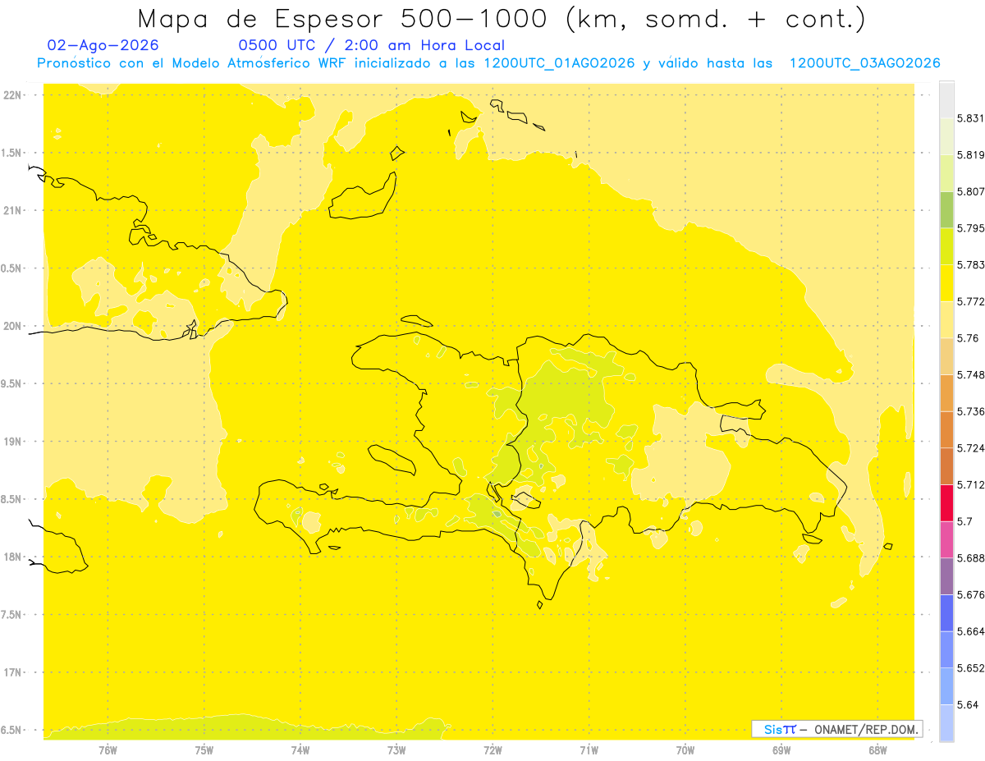The height and width of the screenshot is (761, 985).
Task: Click the "18N" latitude label
Action: tap(13, 557)
